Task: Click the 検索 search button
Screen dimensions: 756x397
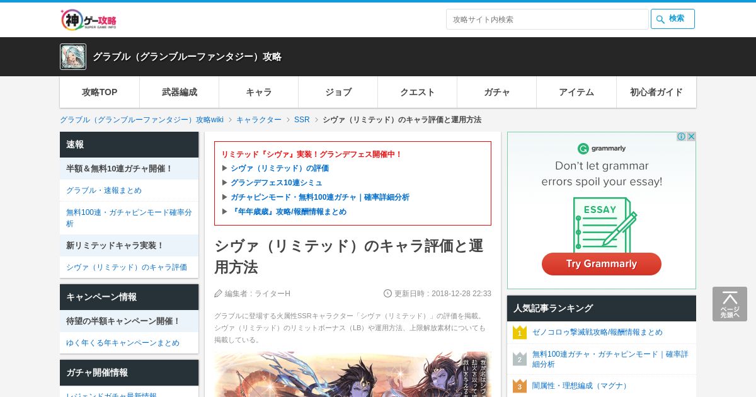Action: pos(673,19)
